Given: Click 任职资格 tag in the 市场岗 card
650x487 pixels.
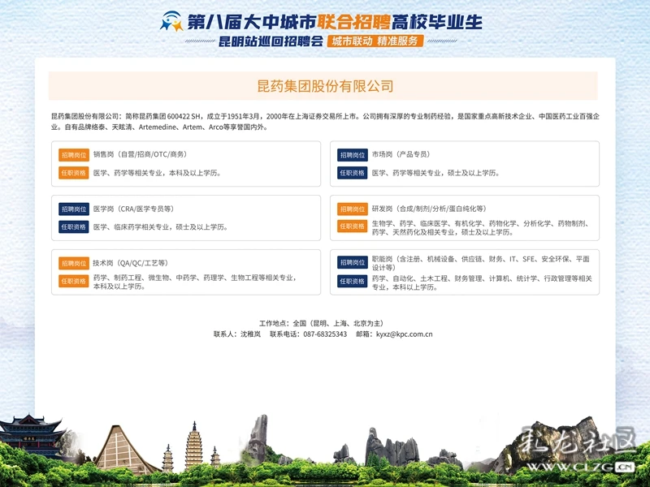Looking at the screenshot, I should [353, 173].
